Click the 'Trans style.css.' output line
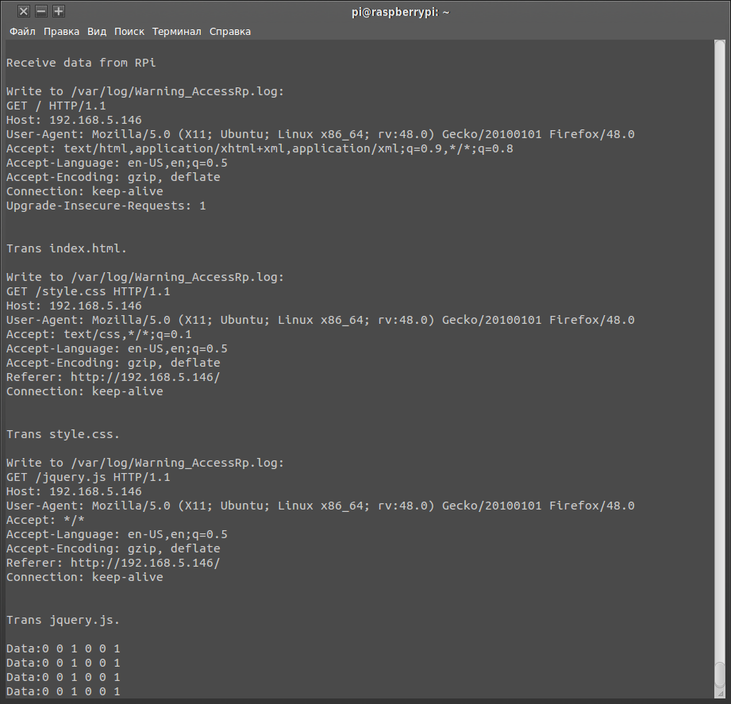This screenshot has width=731, height=704. tap(63, 434)
